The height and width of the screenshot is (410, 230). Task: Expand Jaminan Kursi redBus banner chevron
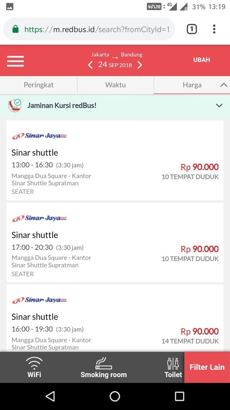pos(219,106)
